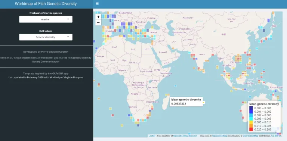Open the freshwater/marine species dropdown
Viewport: 287px width, 141px height.
point(46,19)
